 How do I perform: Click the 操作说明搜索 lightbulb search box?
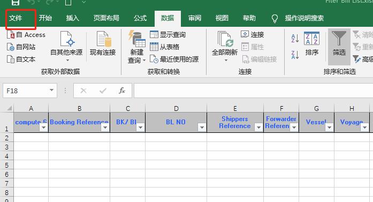tap(298, 18)
